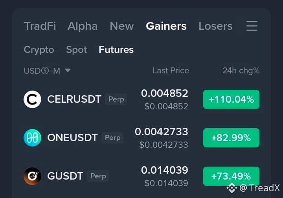The height and width of the screenshot is (198, 283).
Task: Sort by 24h chg% column header
Action: [241, 71]
